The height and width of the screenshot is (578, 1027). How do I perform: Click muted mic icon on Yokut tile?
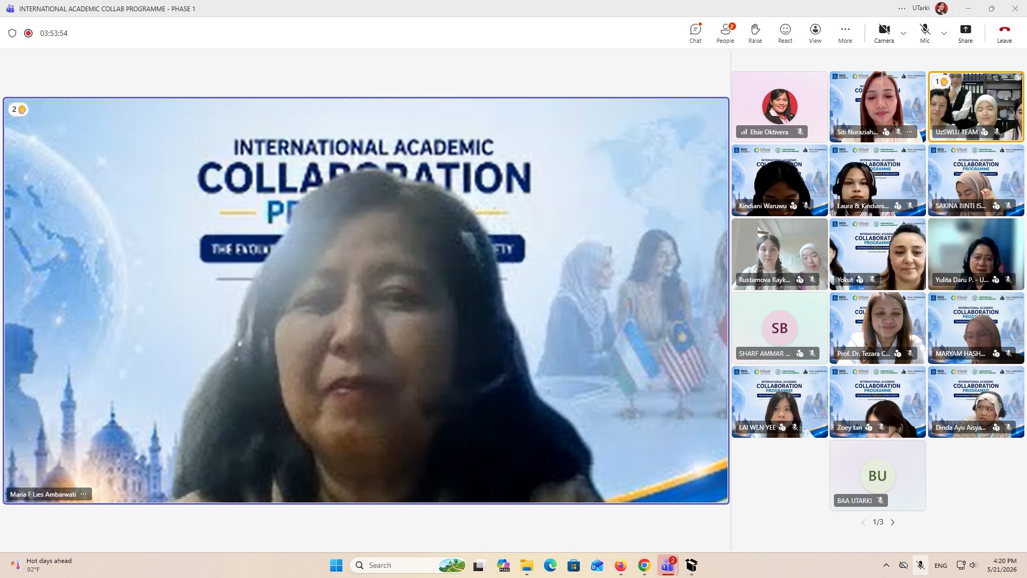click(872, 279)
